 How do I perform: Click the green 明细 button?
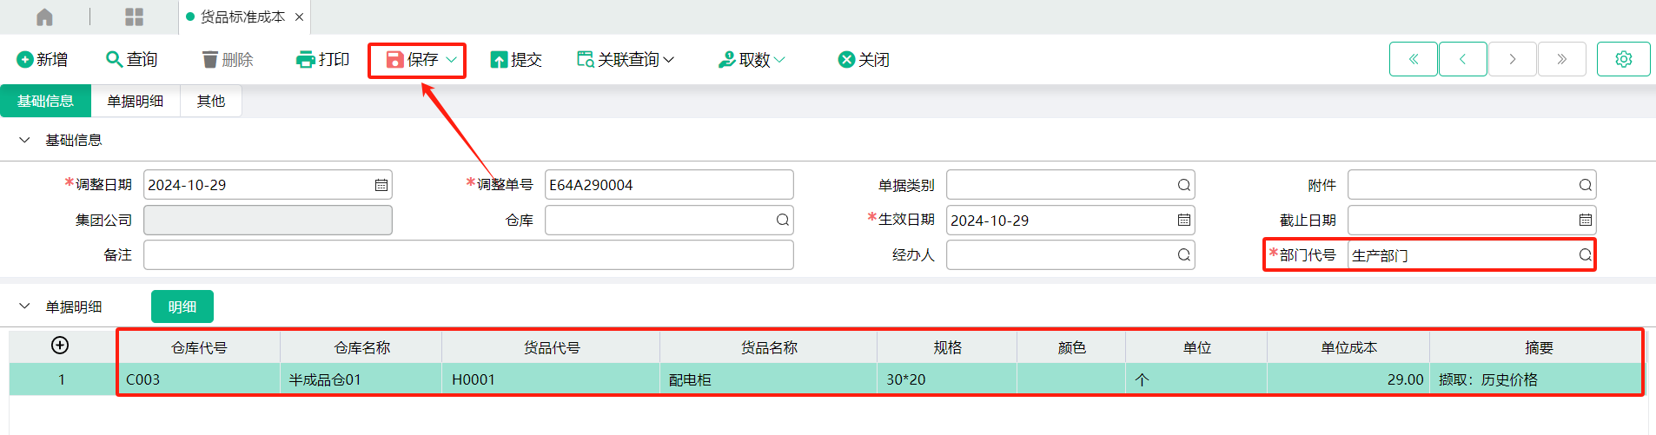pyautogui.click(x=182, y=306)
